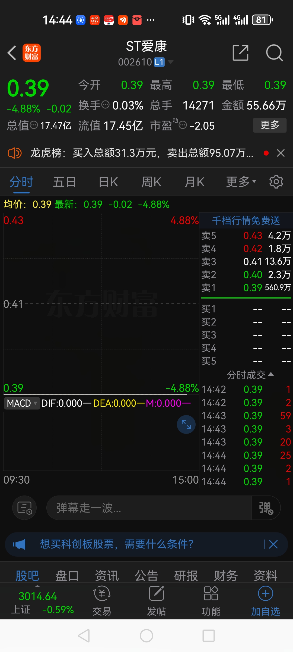This screenshot has height=652, width=293.
Task: Select the 分时 chart tab
Action: pos(21,182)
